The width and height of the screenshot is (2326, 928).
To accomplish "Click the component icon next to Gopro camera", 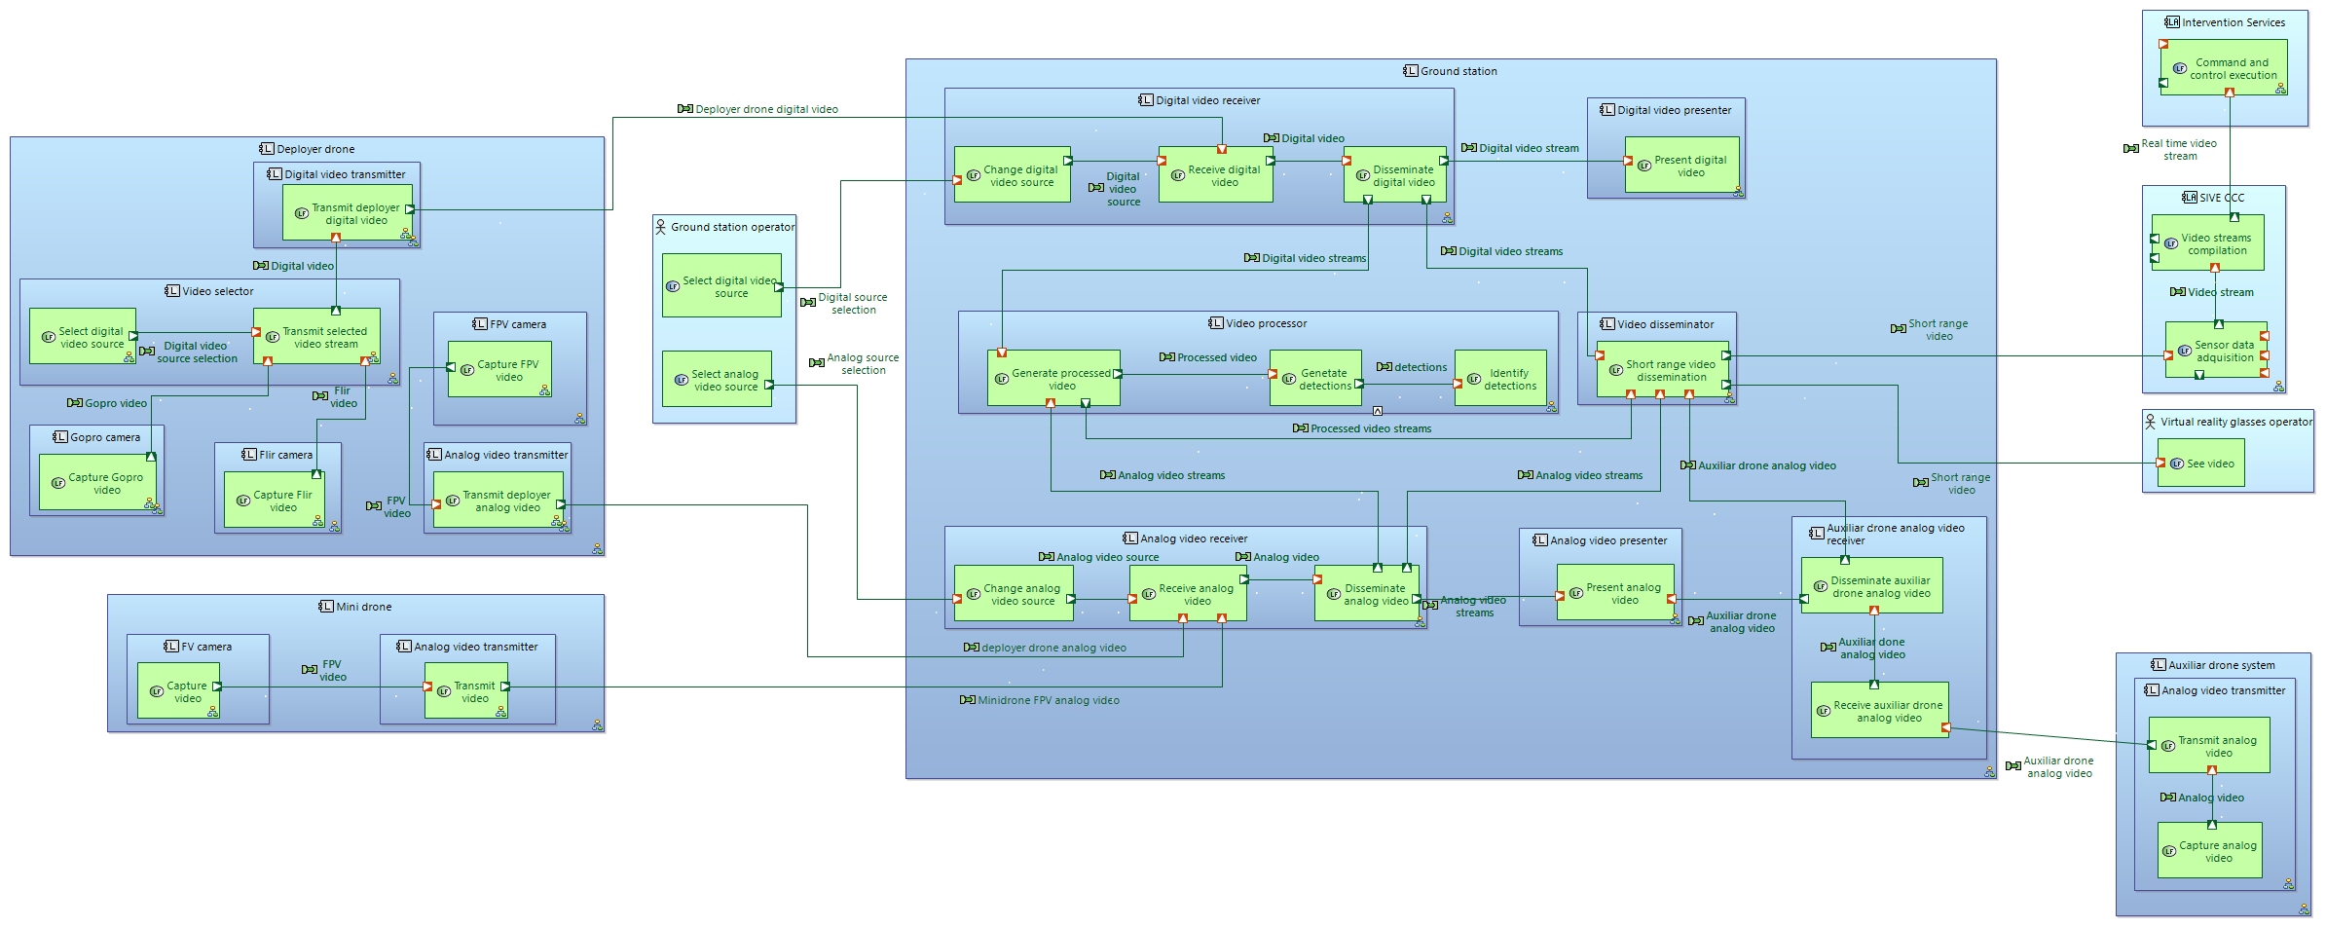I will [60, 437].
